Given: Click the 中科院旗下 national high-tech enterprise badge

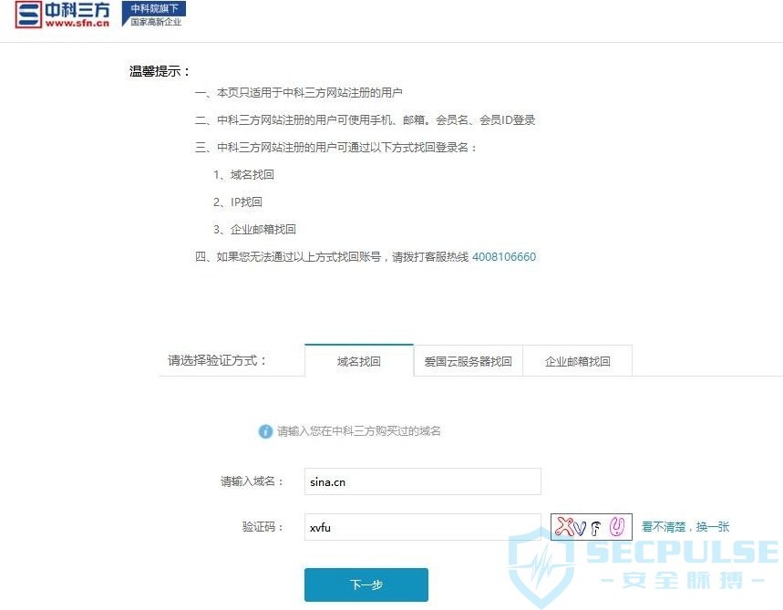Looking at the screenshot, I should (x=154, y=14).
